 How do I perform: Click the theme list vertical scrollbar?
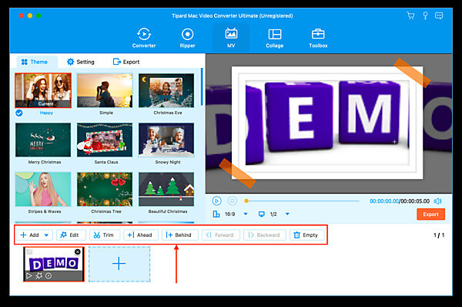[202, 86]
